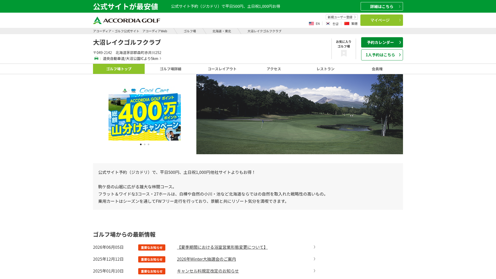Open the 400万ポイント campaign banner

(145, 114)
